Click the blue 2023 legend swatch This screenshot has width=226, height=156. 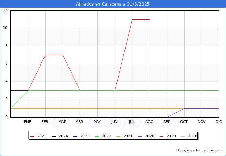click(75, 136)
